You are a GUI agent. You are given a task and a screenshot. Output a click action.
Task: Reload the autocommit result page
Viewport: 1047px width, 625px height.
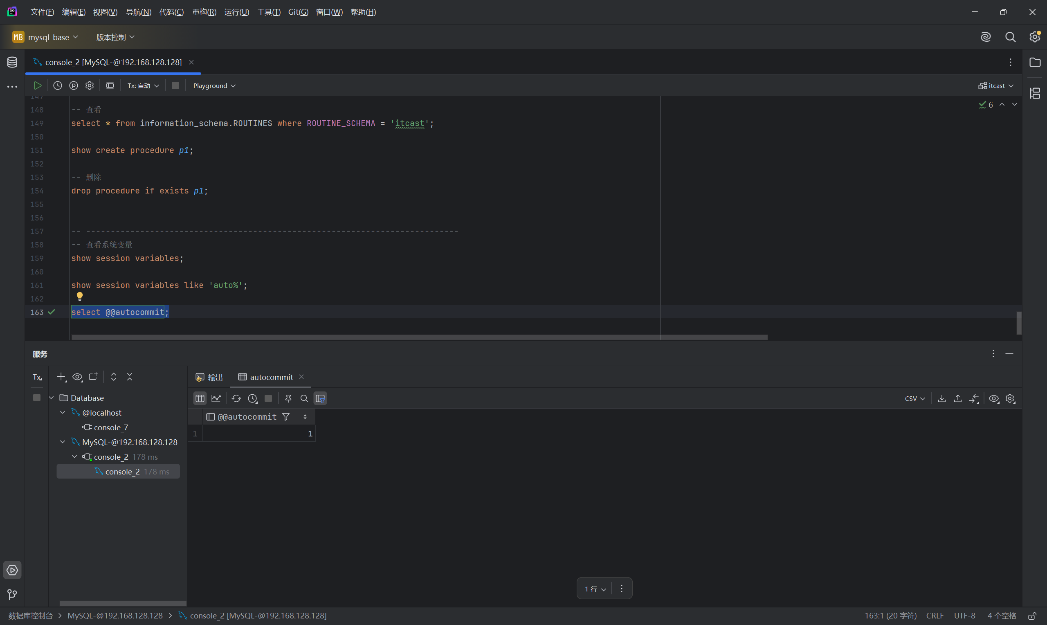pyautogui.click(x=236, y=398)
